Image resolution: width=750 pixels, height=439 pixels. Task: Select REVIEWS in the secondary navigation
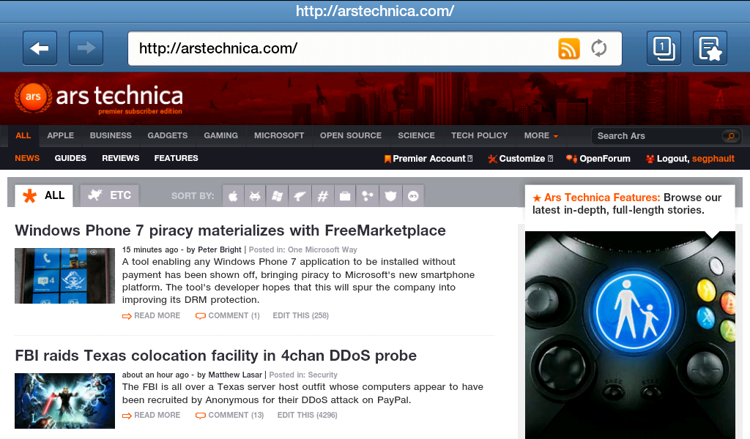click(121, 158)
